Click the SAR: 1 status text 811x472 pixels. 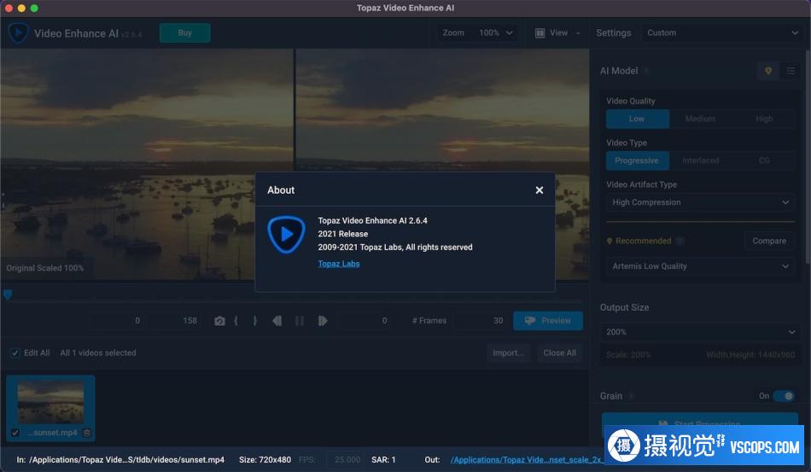(383, 459)
